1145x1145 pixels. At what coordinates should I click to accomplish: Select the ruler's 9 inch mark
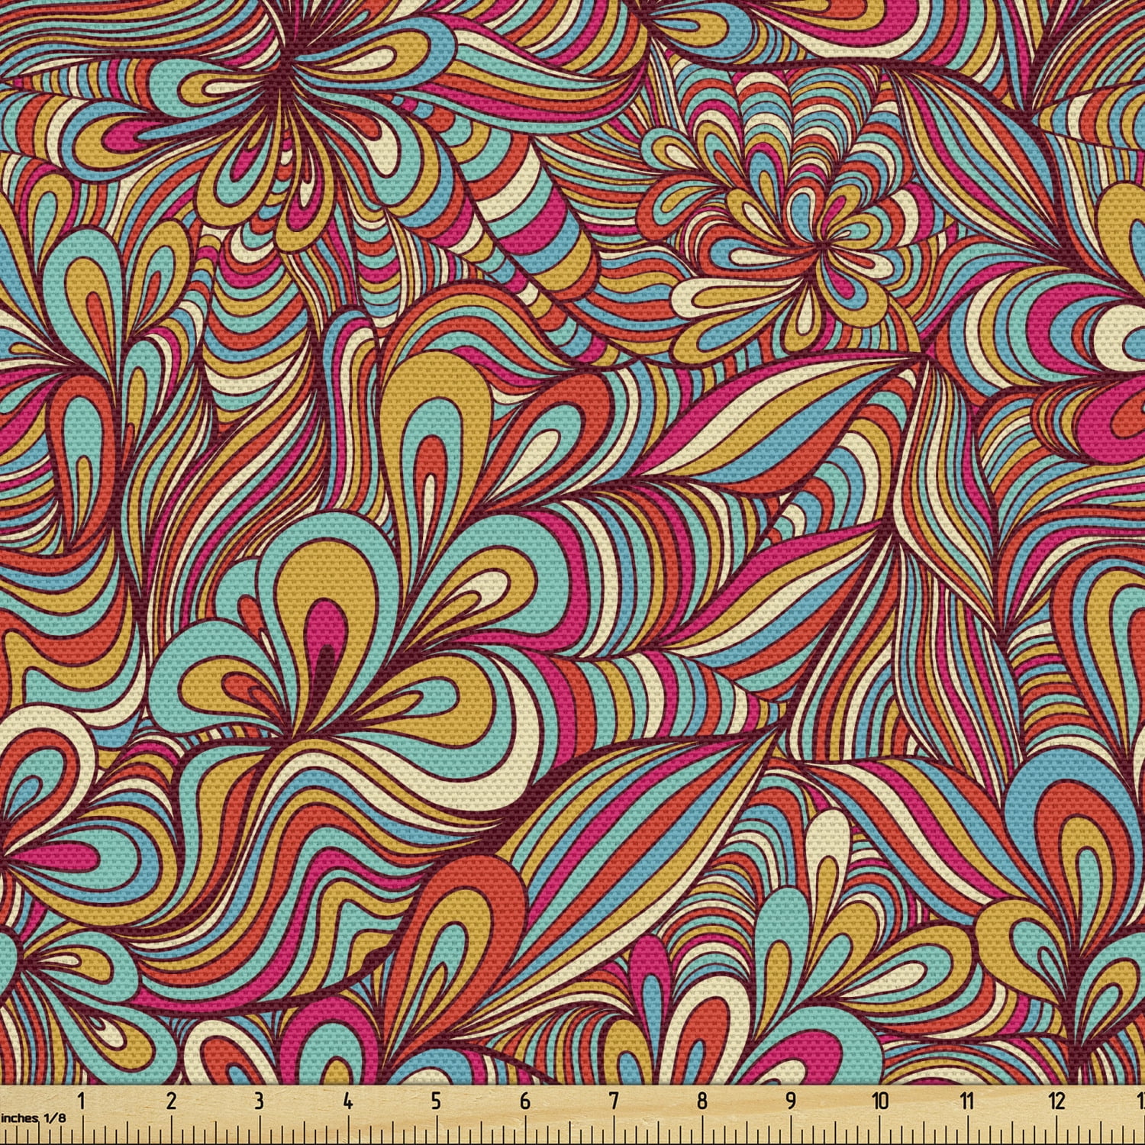791,1100
